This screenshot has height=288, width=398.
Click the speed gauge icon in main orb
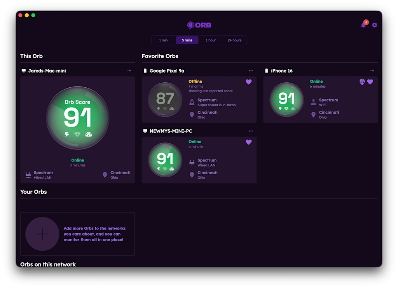click(89, 134)
